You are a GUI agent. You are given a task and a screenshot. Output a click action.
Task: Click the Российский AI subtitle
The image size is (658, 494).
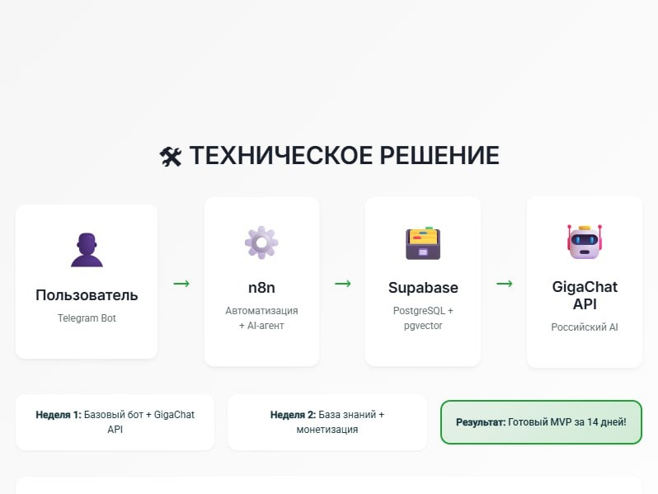[x=585, y=327]
